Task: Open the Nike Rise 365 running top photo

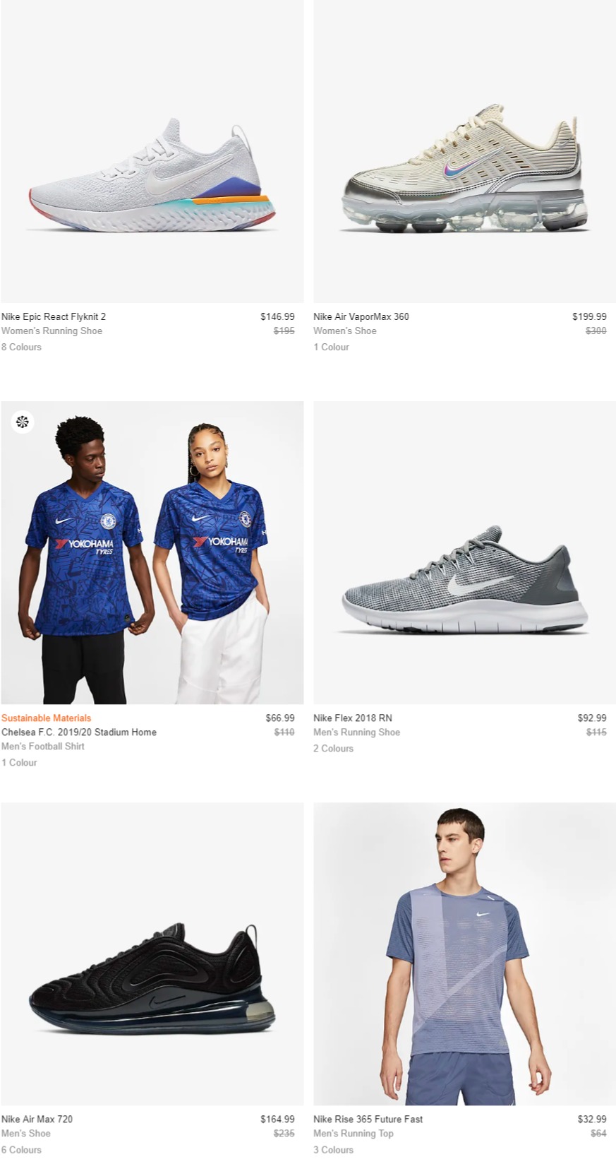Action: coord(464,954)
